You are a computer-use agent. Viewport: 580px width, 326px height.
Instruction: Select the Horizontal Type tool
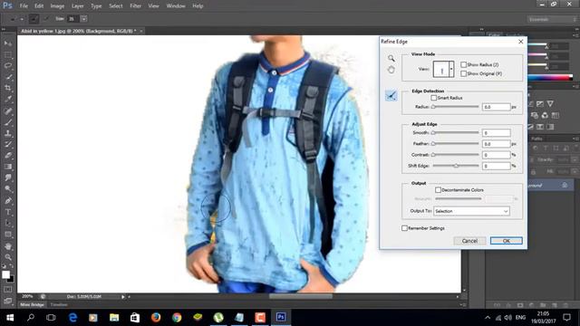tap(8, 212)
